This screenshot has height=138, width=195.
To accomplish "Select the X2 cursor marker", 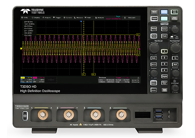I will tap(94, 74).
